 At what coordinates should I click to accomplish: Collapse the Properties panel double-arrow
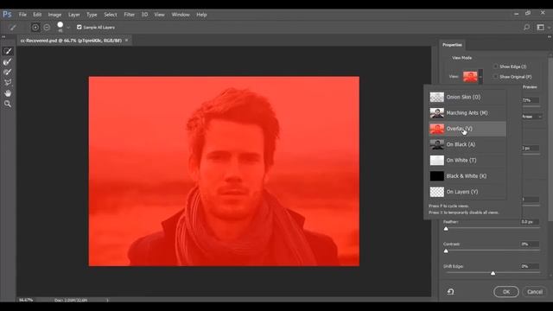tap(550, 36)
